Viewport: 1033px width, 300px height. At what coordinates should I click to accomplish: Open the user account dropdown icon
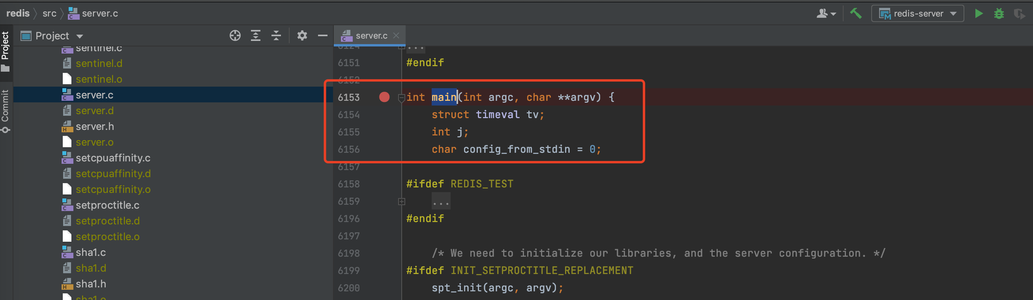826,14
